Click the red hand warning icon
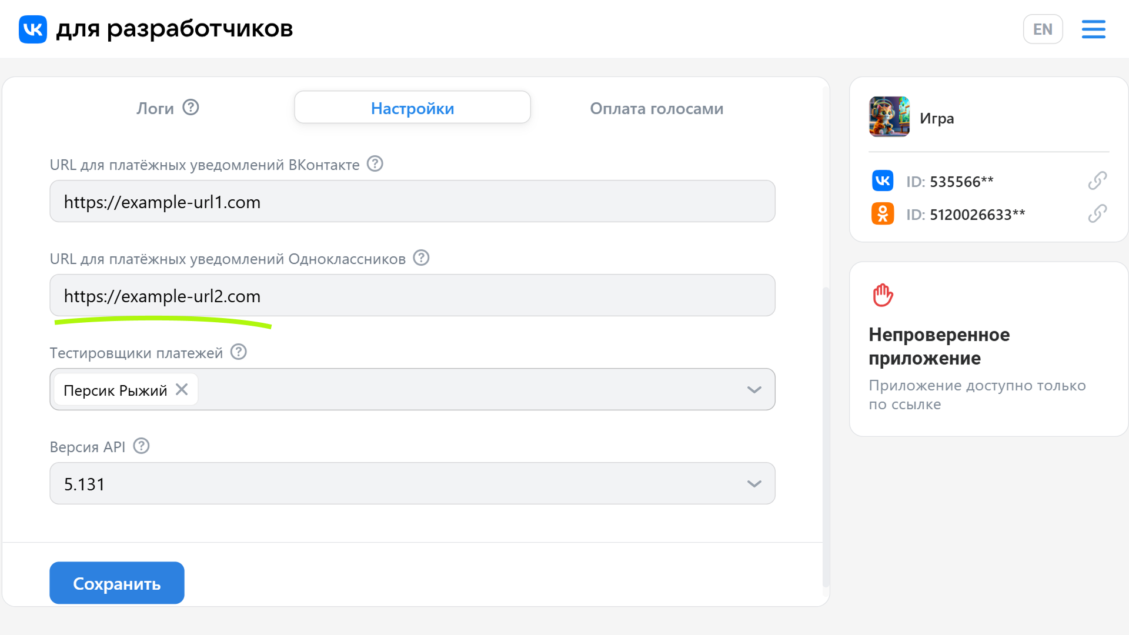The height and width of the screenshot is (635, 1129). click(x=882, y=295)
